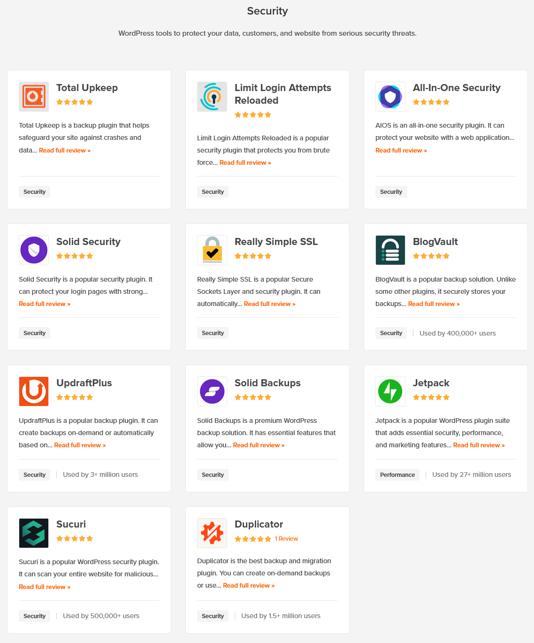Read full review of Duplicator
This screenshot has height=643, width=534.
pyautogui.click(x=249, y=585)
